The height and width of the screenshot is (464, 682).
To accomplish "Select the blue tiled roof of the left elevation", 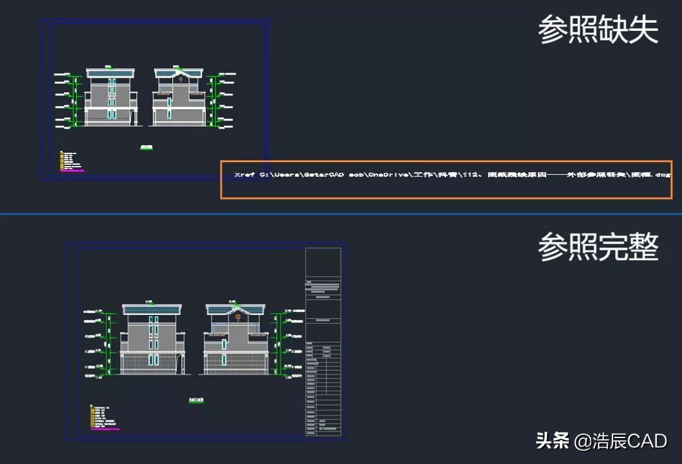I will (x=111, y=73).
